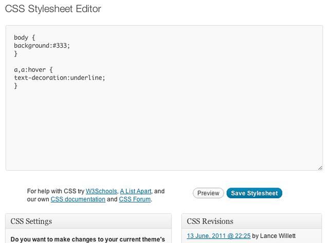Collapse the CSS Settings panel header
329x243 pixels.
pos(88,221)
